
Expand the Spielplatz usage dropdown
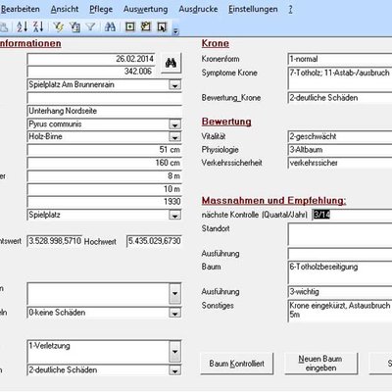[x=174, y=216]
